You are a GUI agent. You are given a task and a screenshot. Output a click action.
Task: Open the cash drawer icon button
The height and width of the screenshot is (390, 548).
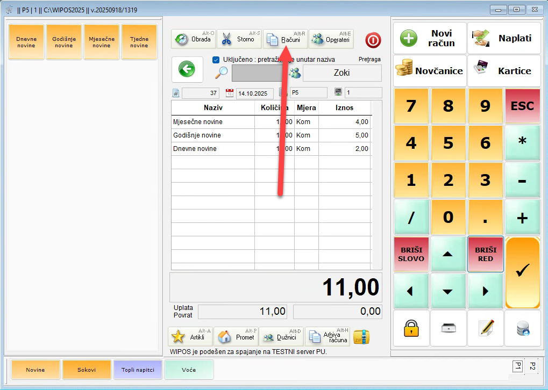tap(449, 328)
